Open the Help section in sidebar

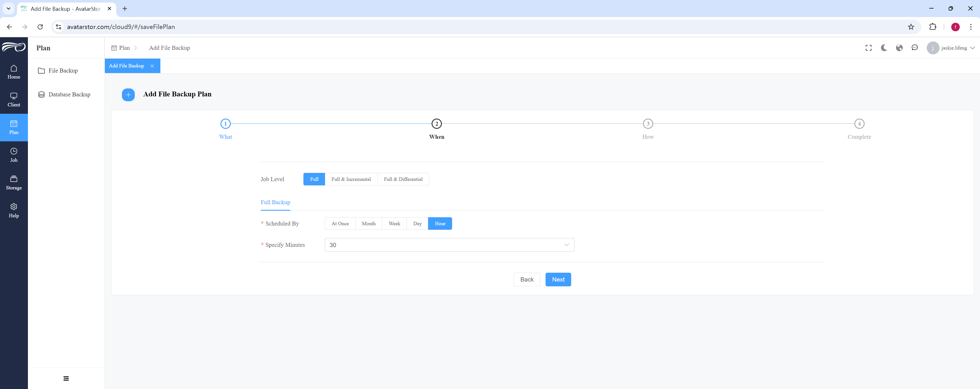pos(14,210)
